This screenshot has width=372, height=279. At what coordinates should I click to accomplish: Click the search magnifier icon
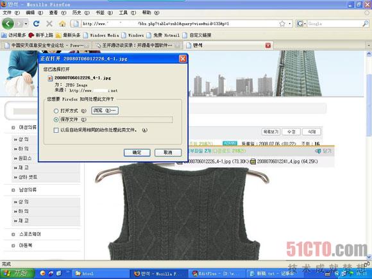366,24
